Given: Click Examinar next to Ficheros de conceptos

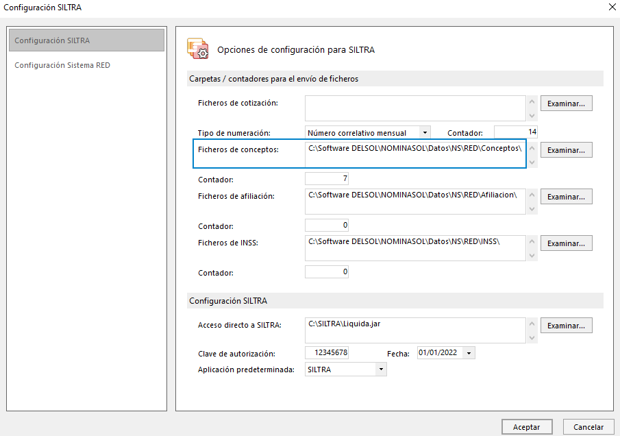Looking at the screenshot, I should pos(567,149).
